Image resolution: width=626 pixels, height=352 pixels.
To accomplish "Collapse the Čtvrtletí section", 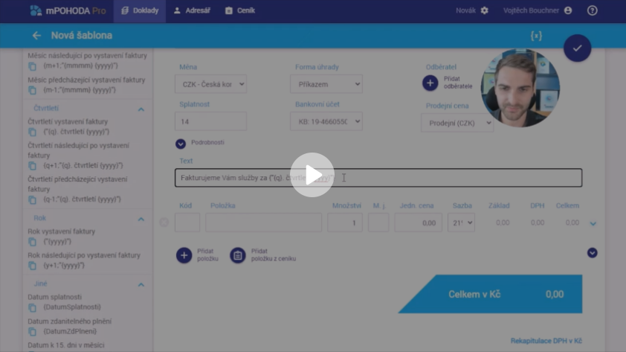I will [x=141, y=109].
